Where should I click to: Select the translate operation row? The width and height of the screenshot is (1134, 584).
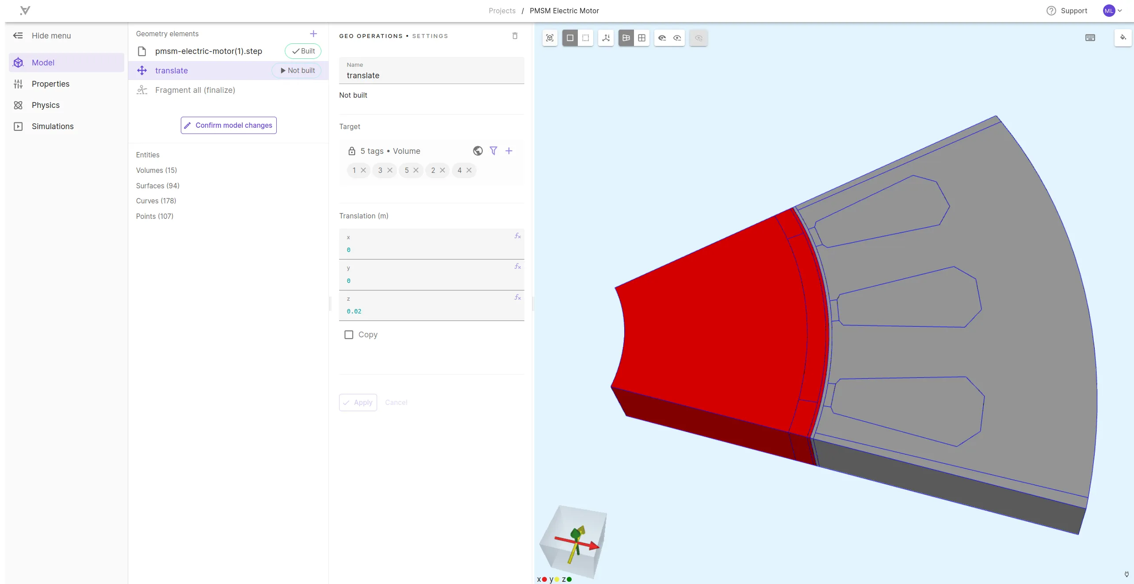coord(228,71)
